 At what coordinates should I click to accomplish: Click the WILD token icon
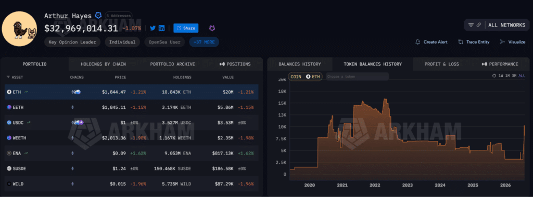point(9,184)
